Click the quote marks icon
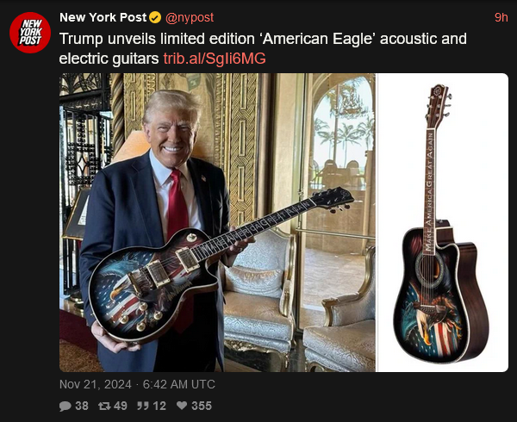 click(143, 406)
